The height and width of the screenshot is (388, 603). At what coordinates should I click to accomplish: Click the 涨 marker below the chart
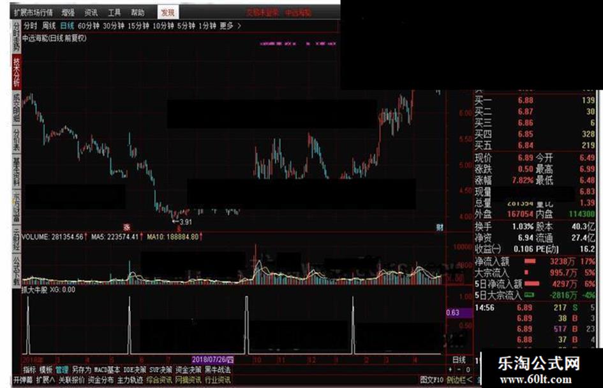(x=126, y=227)
